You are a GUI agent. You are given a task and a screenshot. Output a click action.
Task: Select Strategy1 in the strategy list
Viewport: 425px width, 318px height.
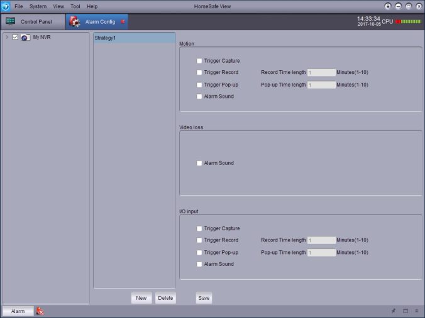pyautogui.click(x=134, y=38)
